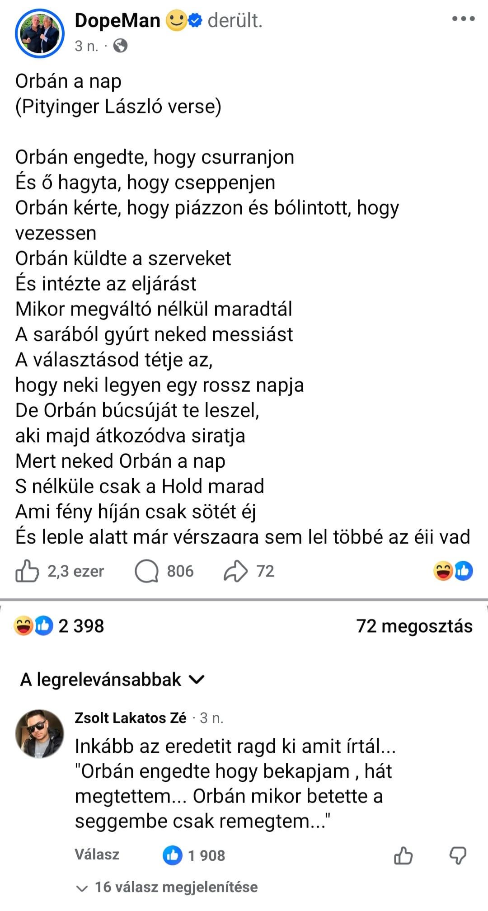Open the 1 908 comment reactions list
Screen dimensions: 488x911
[x=194, y=855]
